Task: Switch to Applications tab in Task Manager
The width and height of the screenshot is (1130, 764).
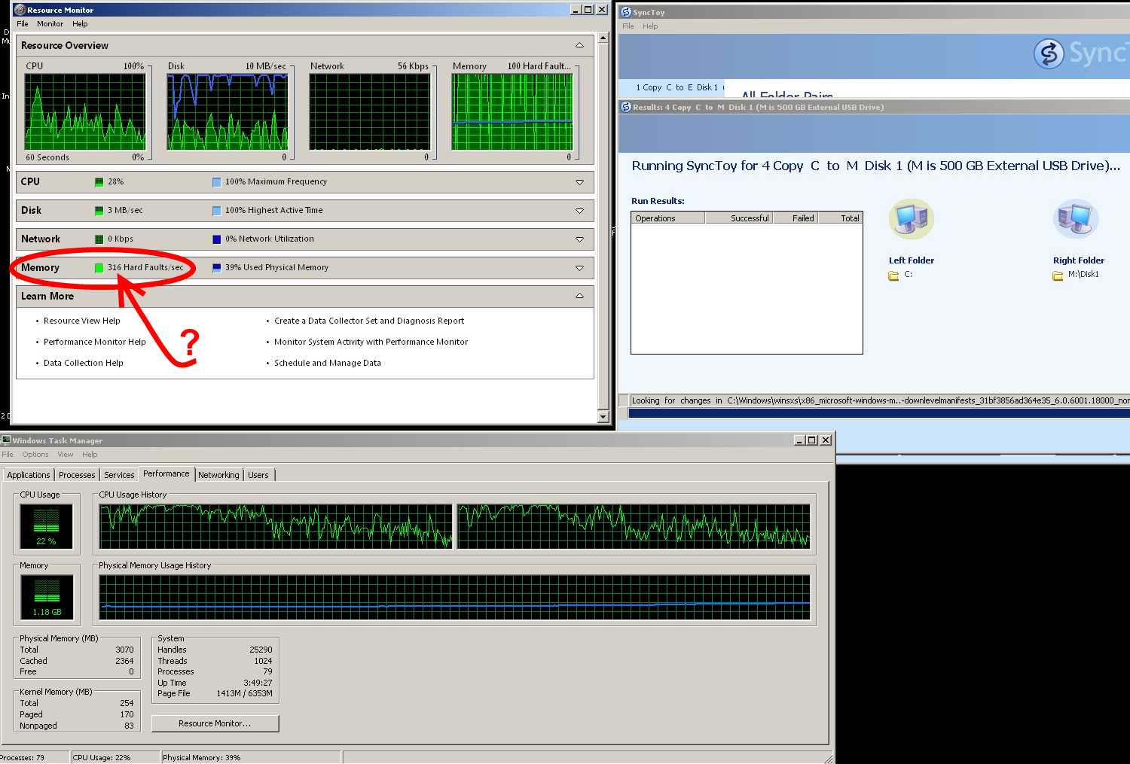Action: point(29,475)
